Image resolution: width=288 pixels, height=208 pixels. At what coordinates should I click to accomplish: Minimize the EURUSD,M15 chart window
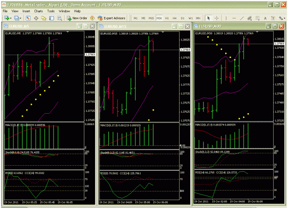pyautogui.click(x=174, y=26)
